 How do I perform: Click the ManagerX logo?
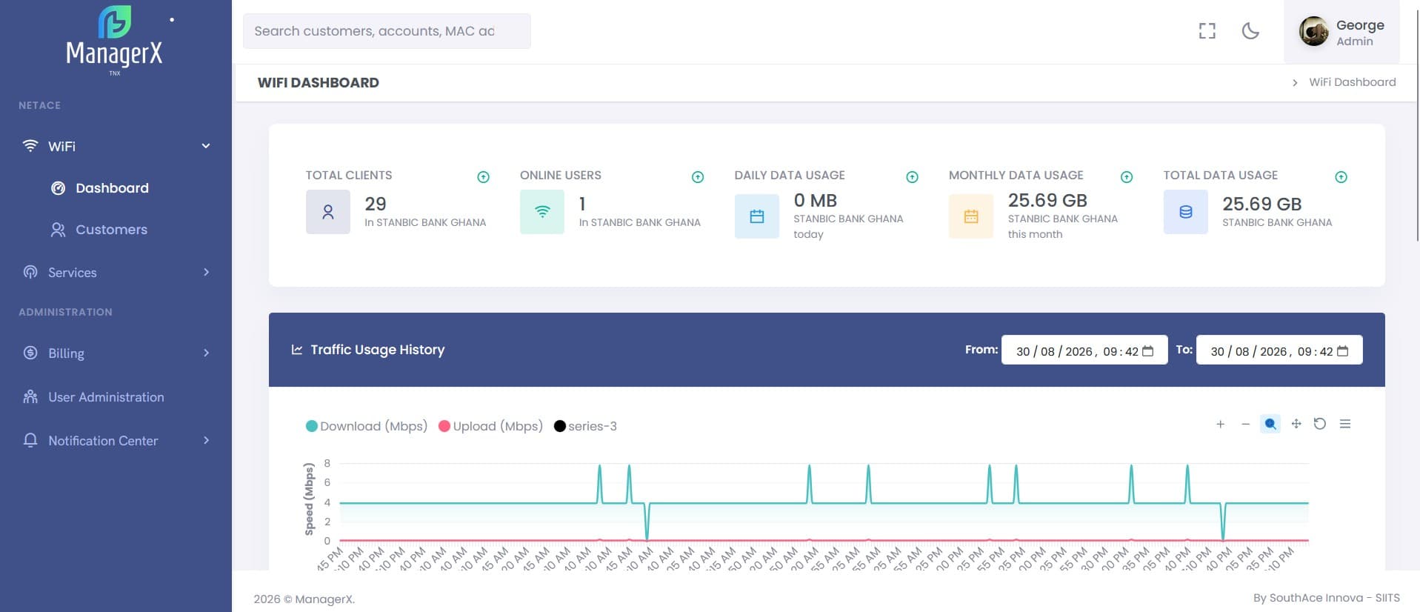[115, 41]
